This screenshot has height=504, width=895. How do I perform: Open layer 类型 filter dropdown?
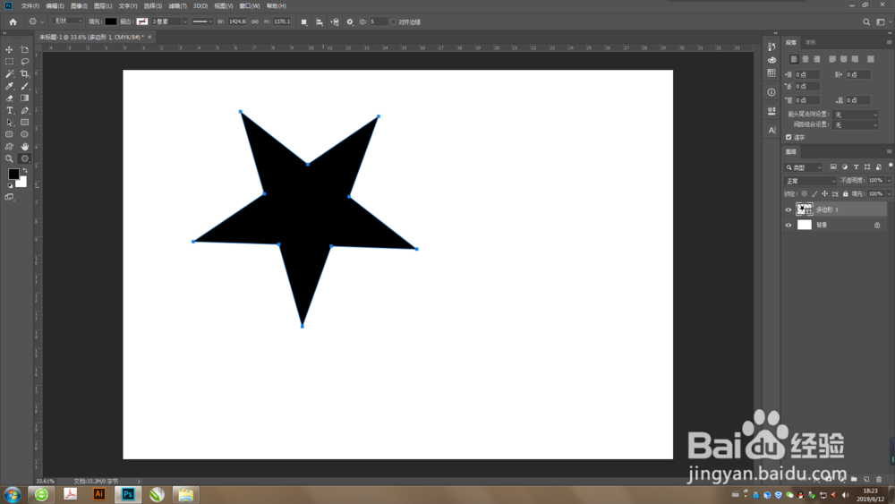point(804,167)
